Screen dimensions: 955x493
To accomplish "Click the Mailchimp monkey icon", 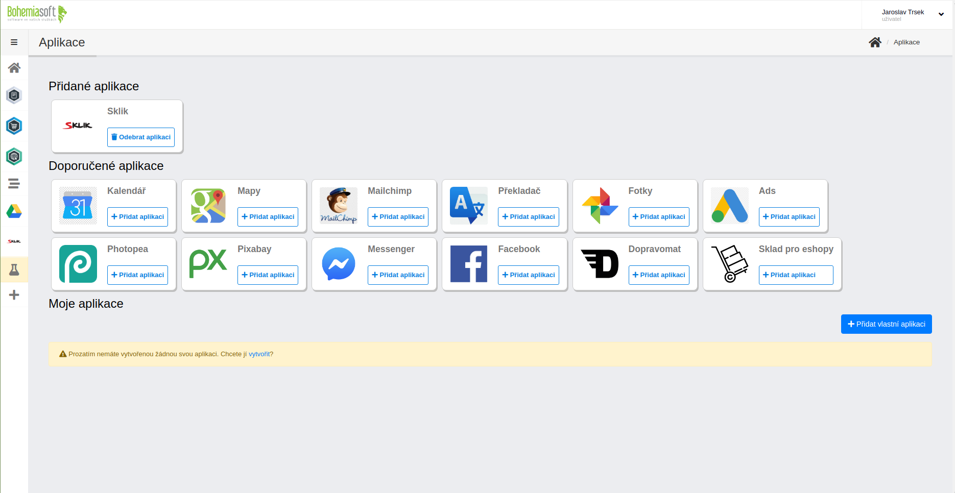I will point(339,206).
